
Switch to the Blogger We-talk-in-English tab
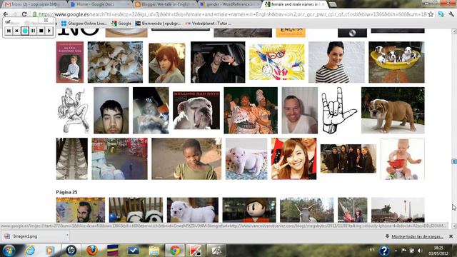click(165, 4)
